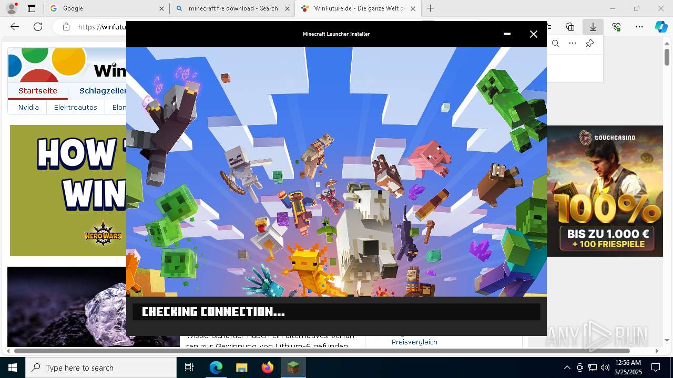673x378 pixels.
Task: Open Browser essentials icon
Action: click(616, 27)
